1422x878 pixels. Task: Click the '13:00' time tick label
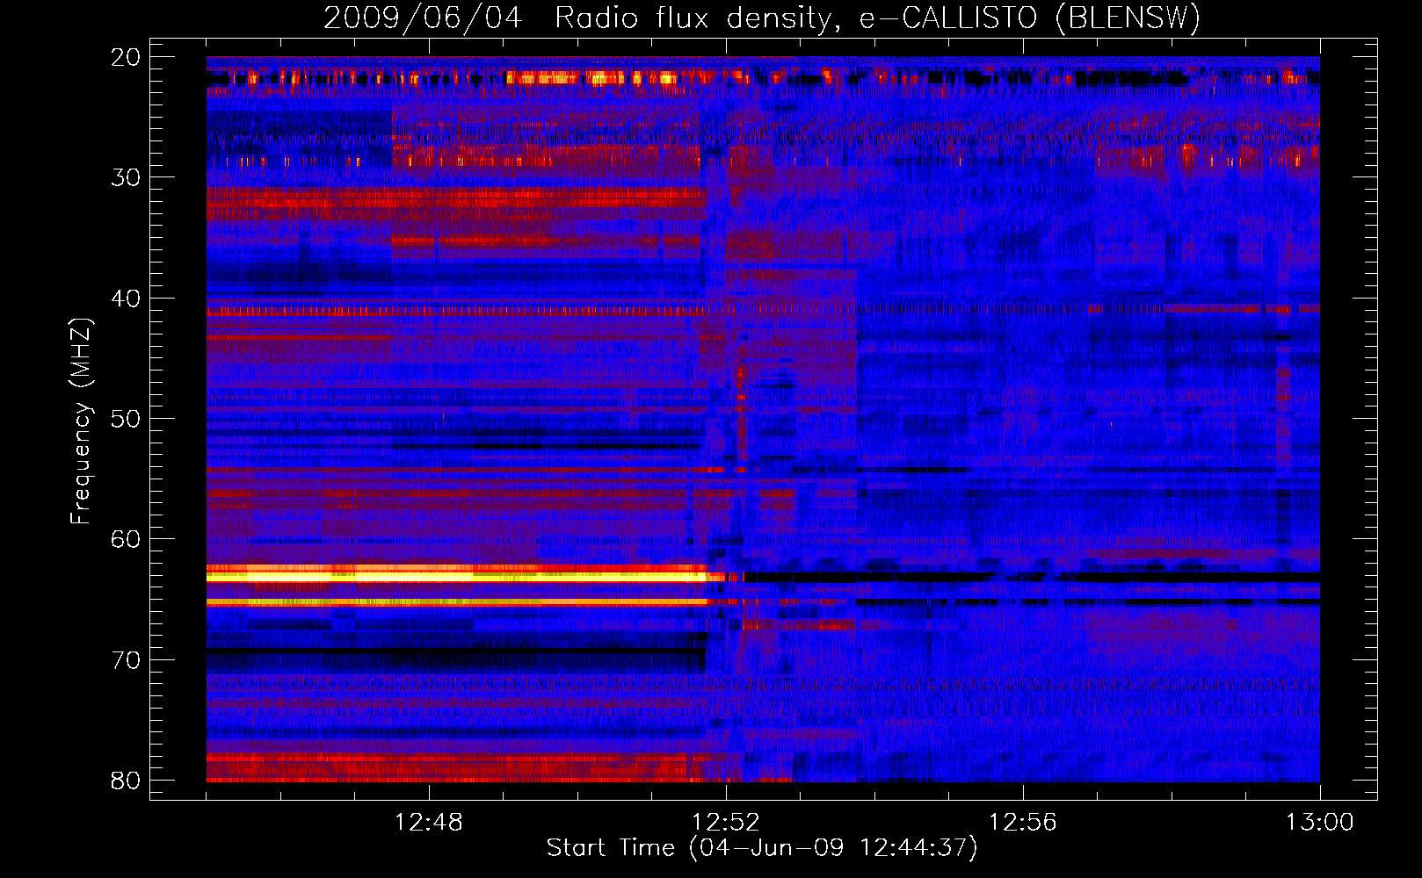[x=1320, y=823]
